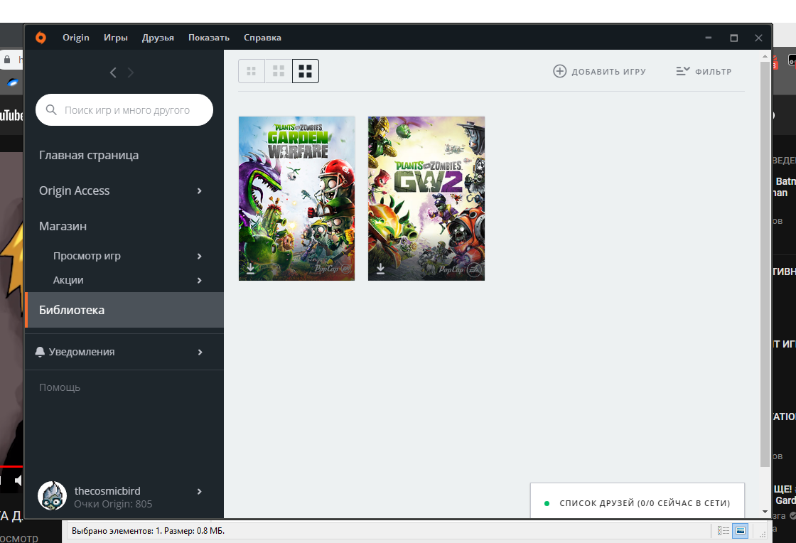Image resolution: width=796 pixels, height=543 pixels.
Task: Expand user profile menu arrow
Action: click(x=200, y=491)
